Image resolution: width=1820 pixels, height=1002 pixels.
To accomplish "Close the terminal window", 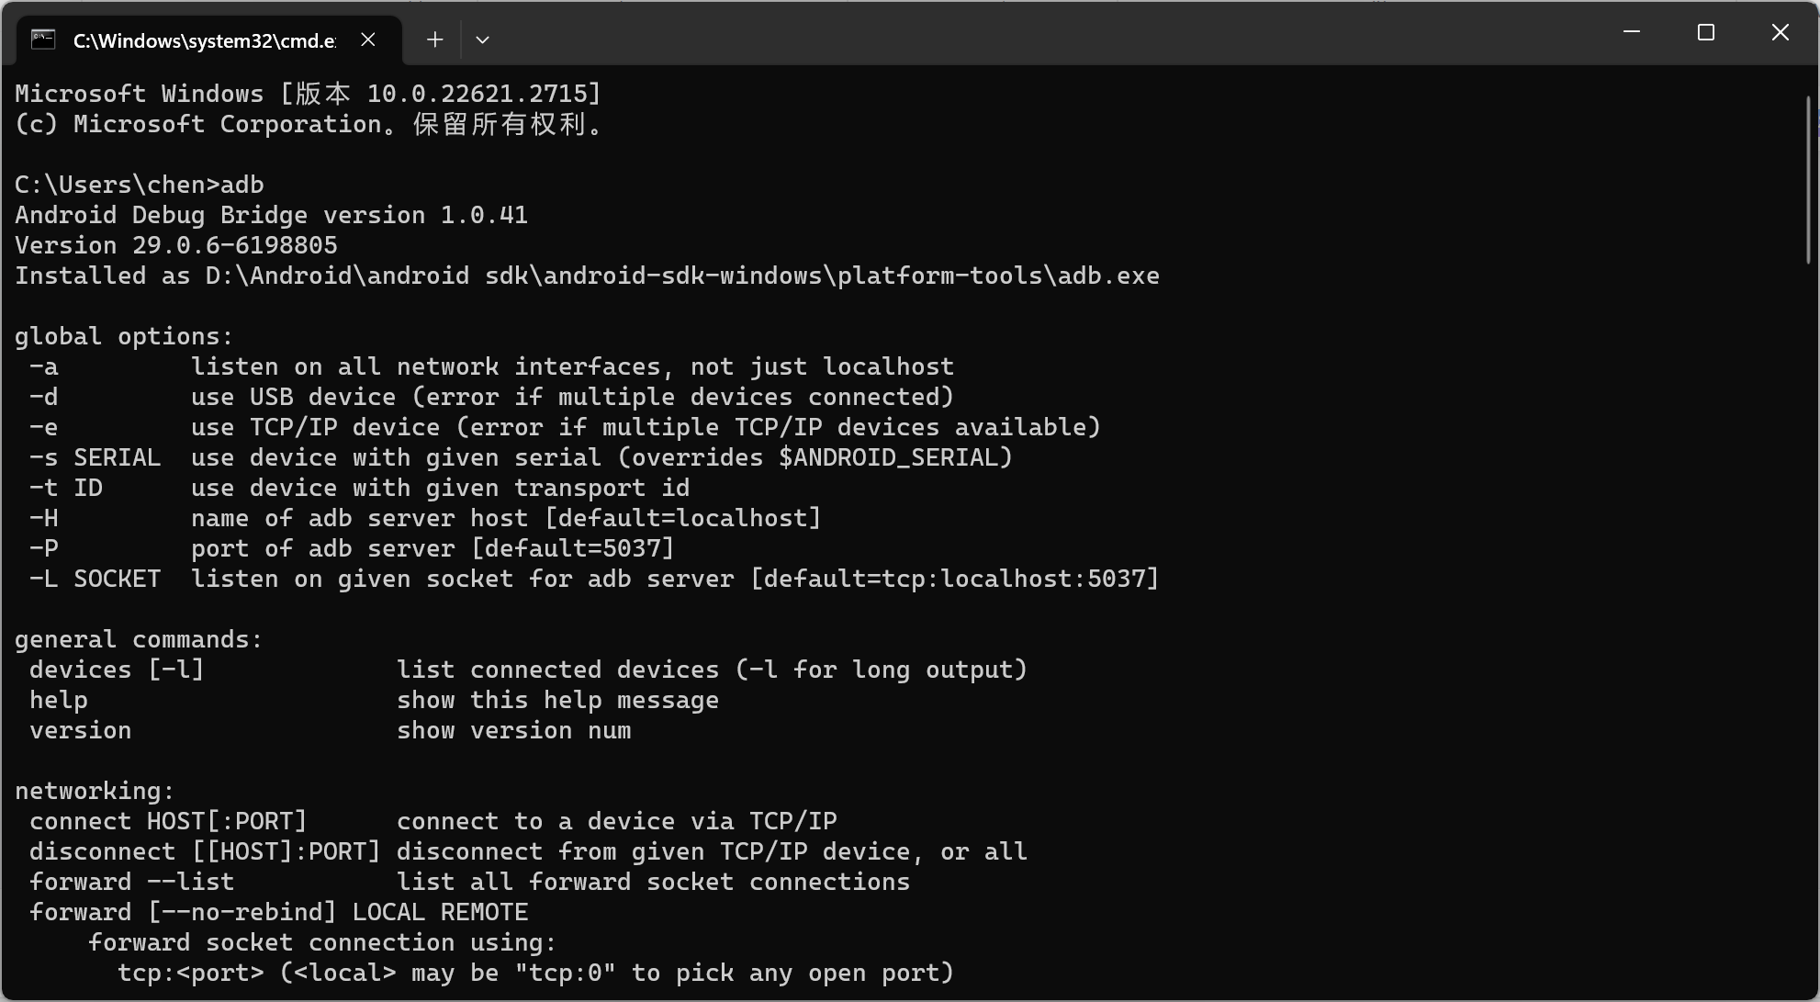I will pos(1781,32).
